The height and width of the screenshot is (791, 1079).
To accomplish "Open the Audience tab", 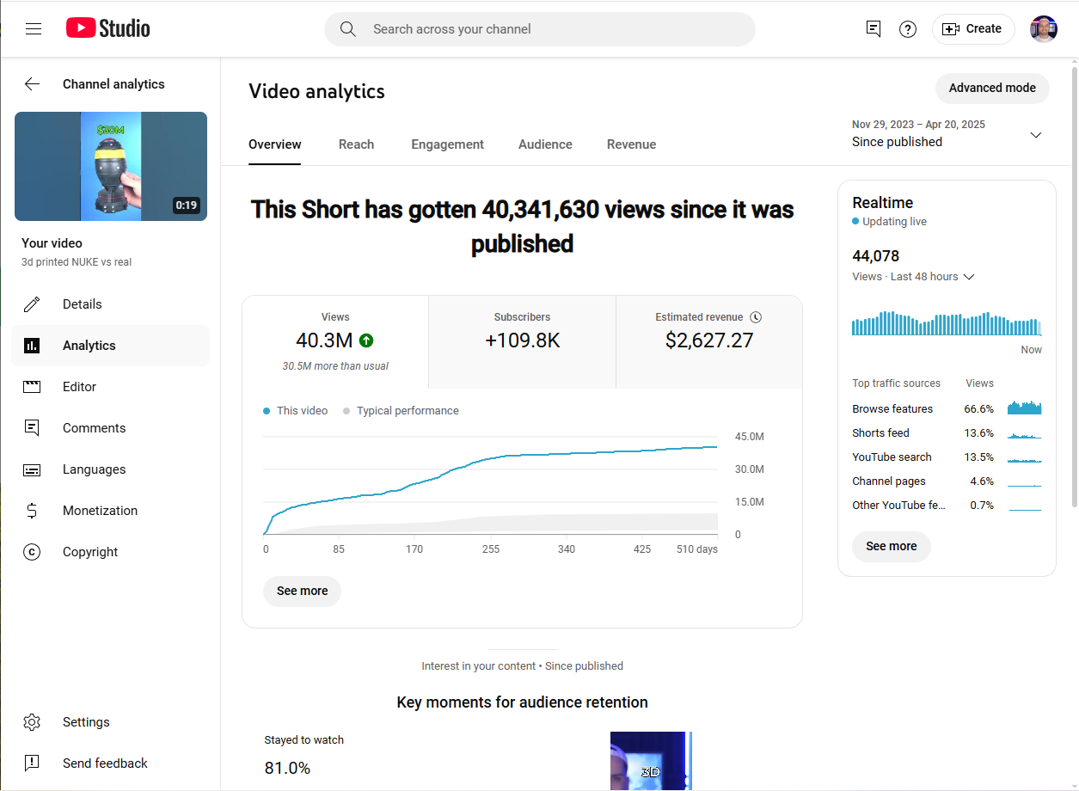I will coord(545,144).
